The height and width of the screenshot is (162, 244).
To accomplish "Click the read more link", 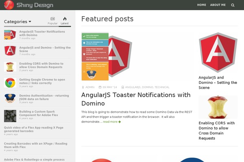I will click(112, 122).
